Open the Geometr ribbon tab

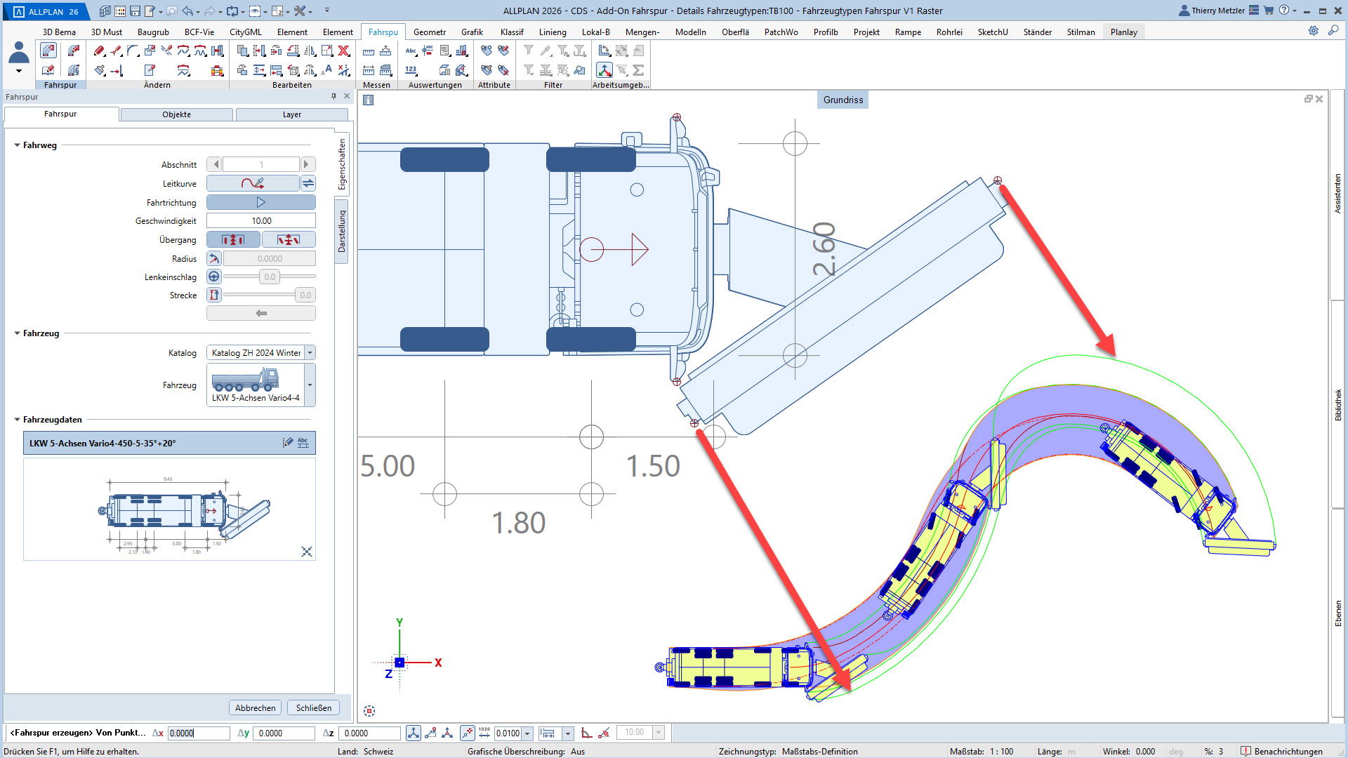coord(429,32)
